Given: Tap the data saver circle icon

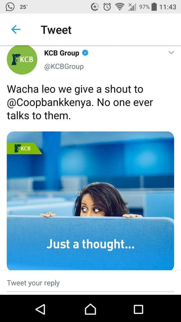Looking at the screenshot, I should click(x=95, y=7).
